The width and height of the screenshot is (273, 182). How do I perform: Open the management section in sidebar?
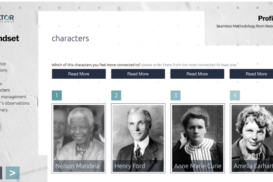point(14,97)
